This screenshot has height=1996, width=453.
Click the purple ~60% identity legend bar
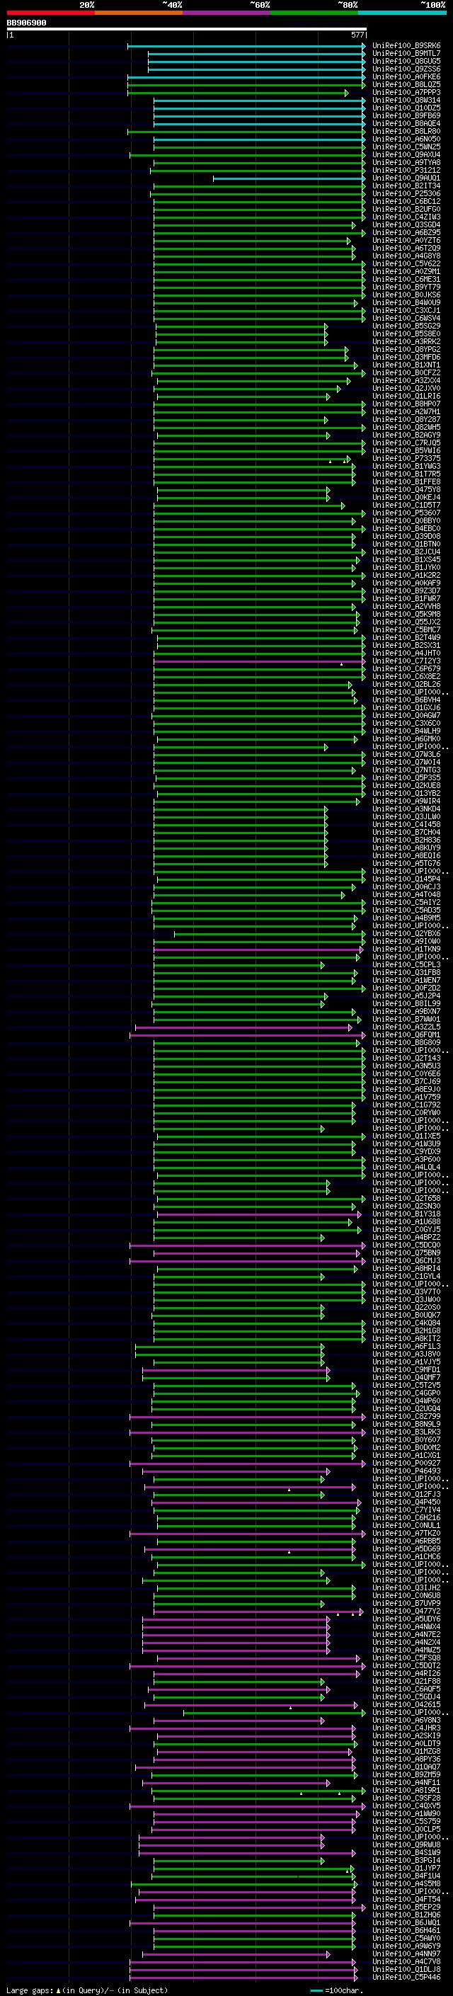pos(227,13)
